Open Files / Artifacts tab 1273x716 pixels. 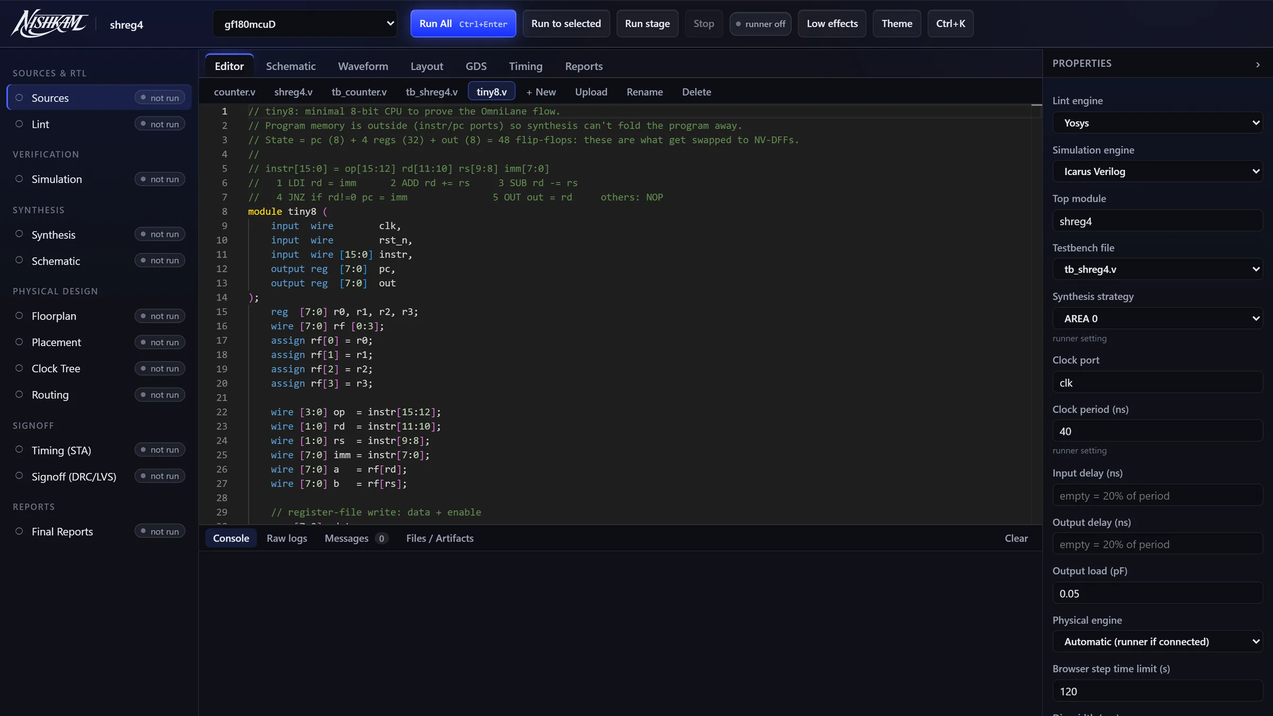pyautogui.click(x=440, y=538)
